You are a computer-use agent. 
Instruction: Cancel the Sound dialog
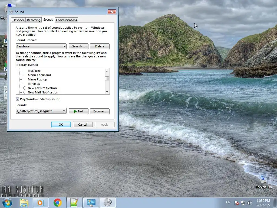(x=83, y=125)
